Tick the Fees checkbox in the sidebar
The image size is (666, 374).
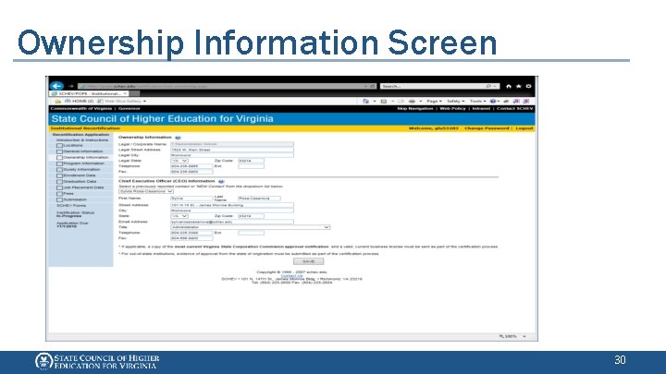pos(59,193)
